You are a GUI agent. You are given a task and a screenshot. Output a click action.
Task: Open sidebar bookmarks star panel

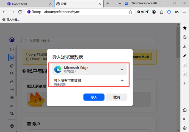pos(185,28)
